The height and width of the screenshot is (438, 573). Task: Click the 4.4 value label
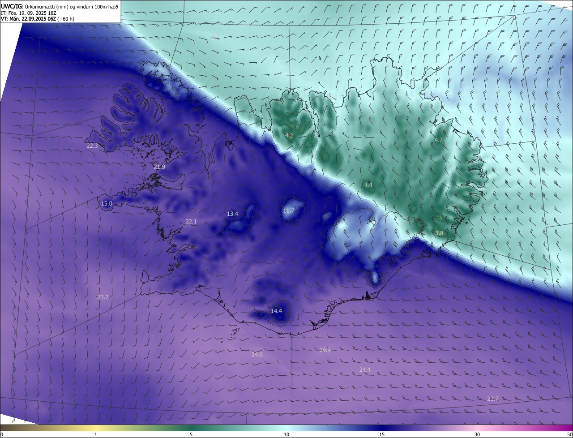(x=368, y=185)
